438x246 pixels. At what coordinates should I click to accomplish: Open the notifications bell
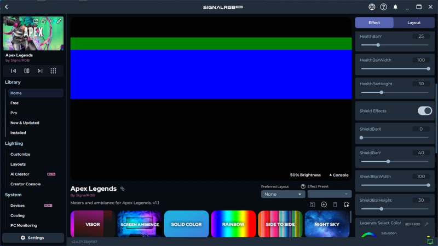click(x=395, y=7)
